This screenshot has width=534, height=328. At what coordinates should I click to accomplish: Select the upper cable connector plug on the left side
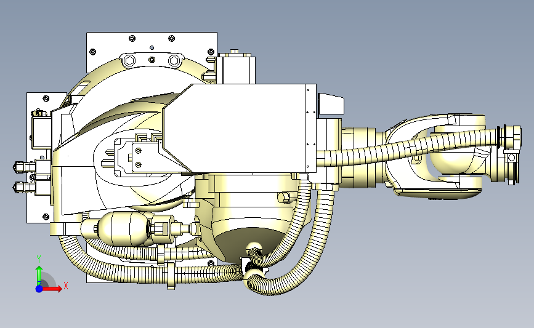pyautogui.click(x=25, y=166)
